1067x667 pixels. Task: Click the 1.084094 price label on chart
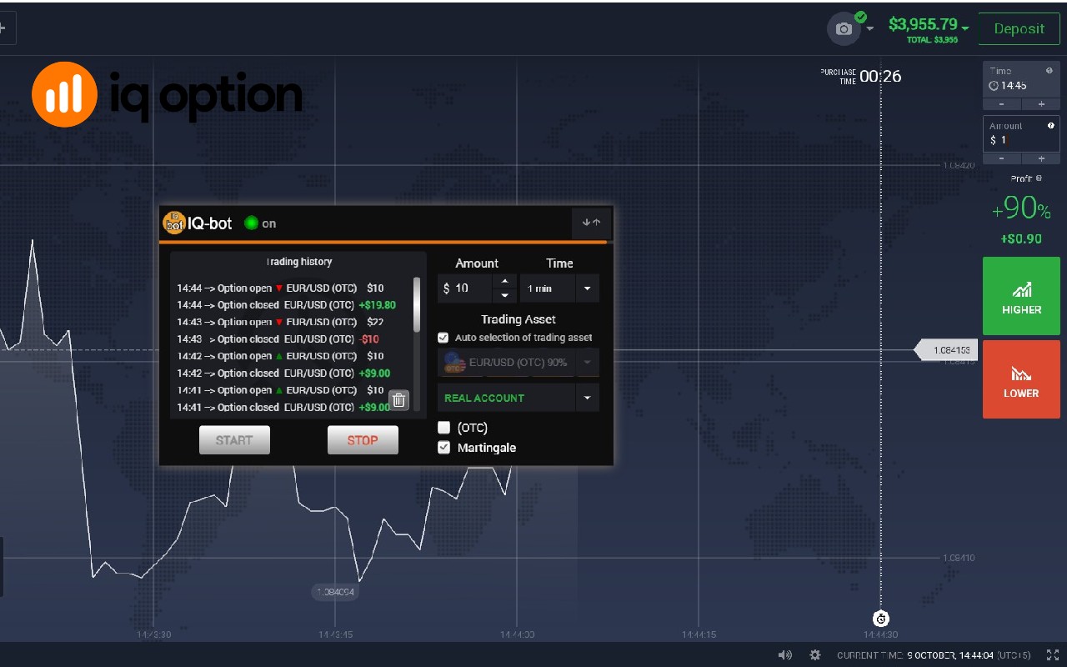click(x=336, y=592)
